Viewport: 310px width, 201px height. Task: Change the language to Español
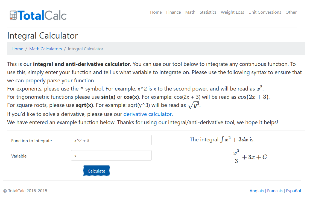[x=293, y=191]
